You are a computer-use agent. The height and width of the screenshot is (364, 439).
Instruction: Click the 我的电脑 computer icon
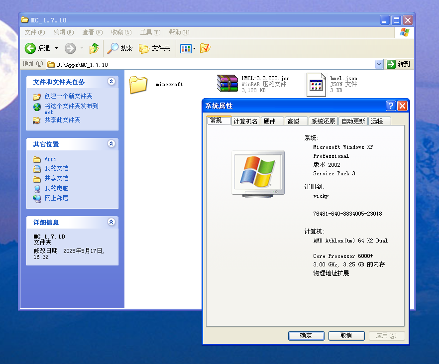point(37,189)
